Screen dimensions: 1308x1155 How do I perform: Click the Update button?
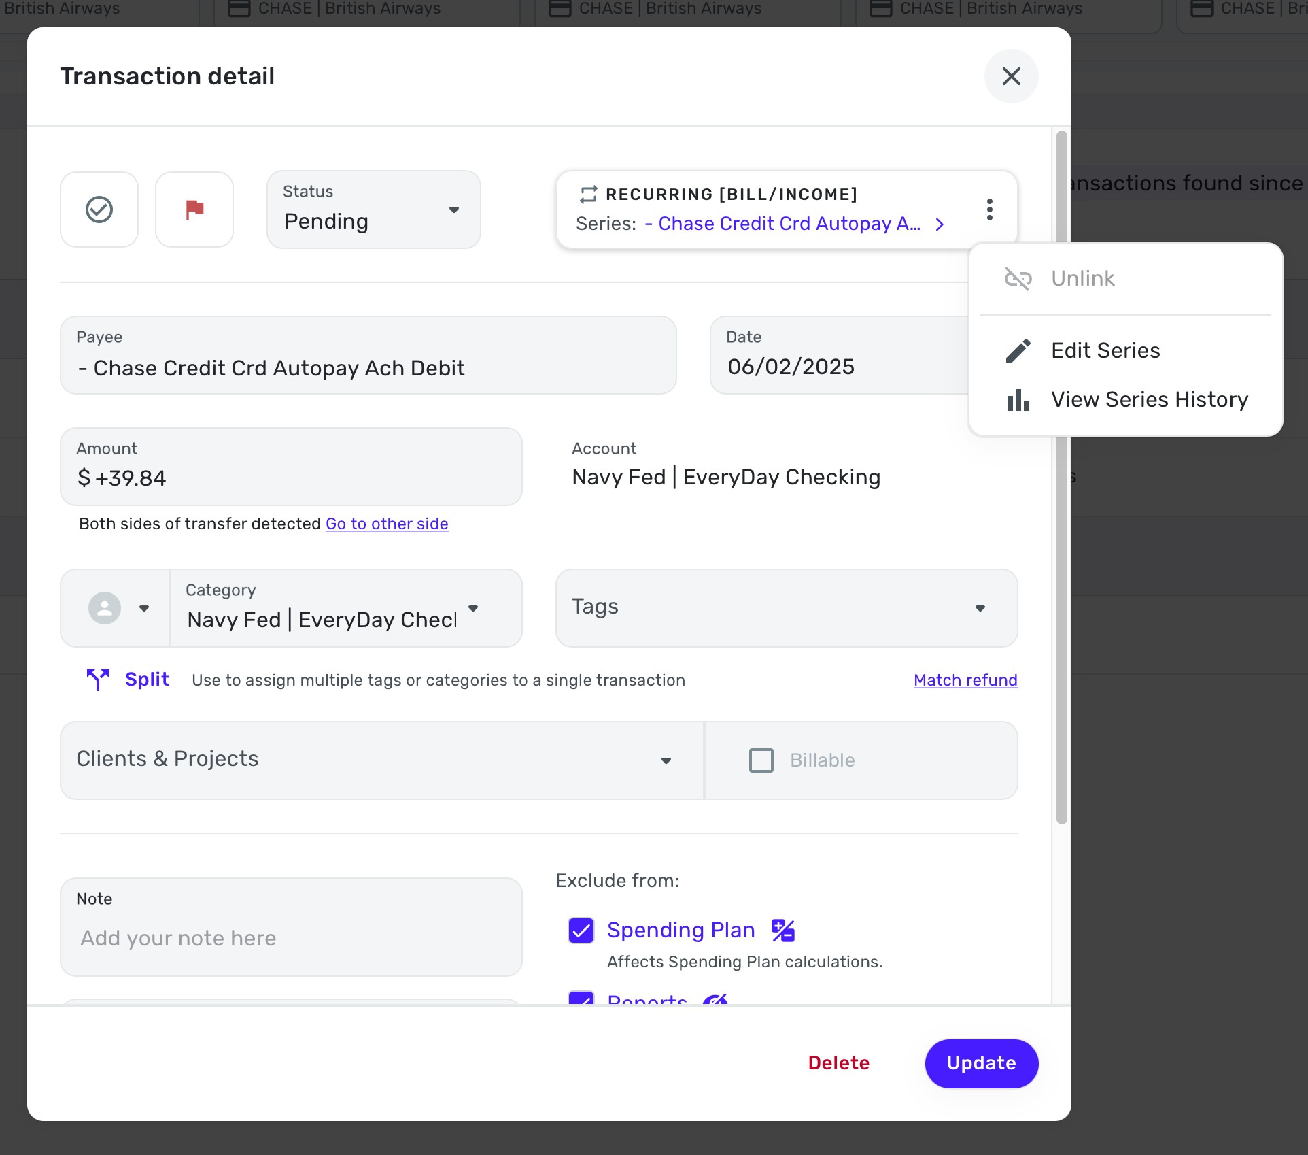(x=982, y=1063)
